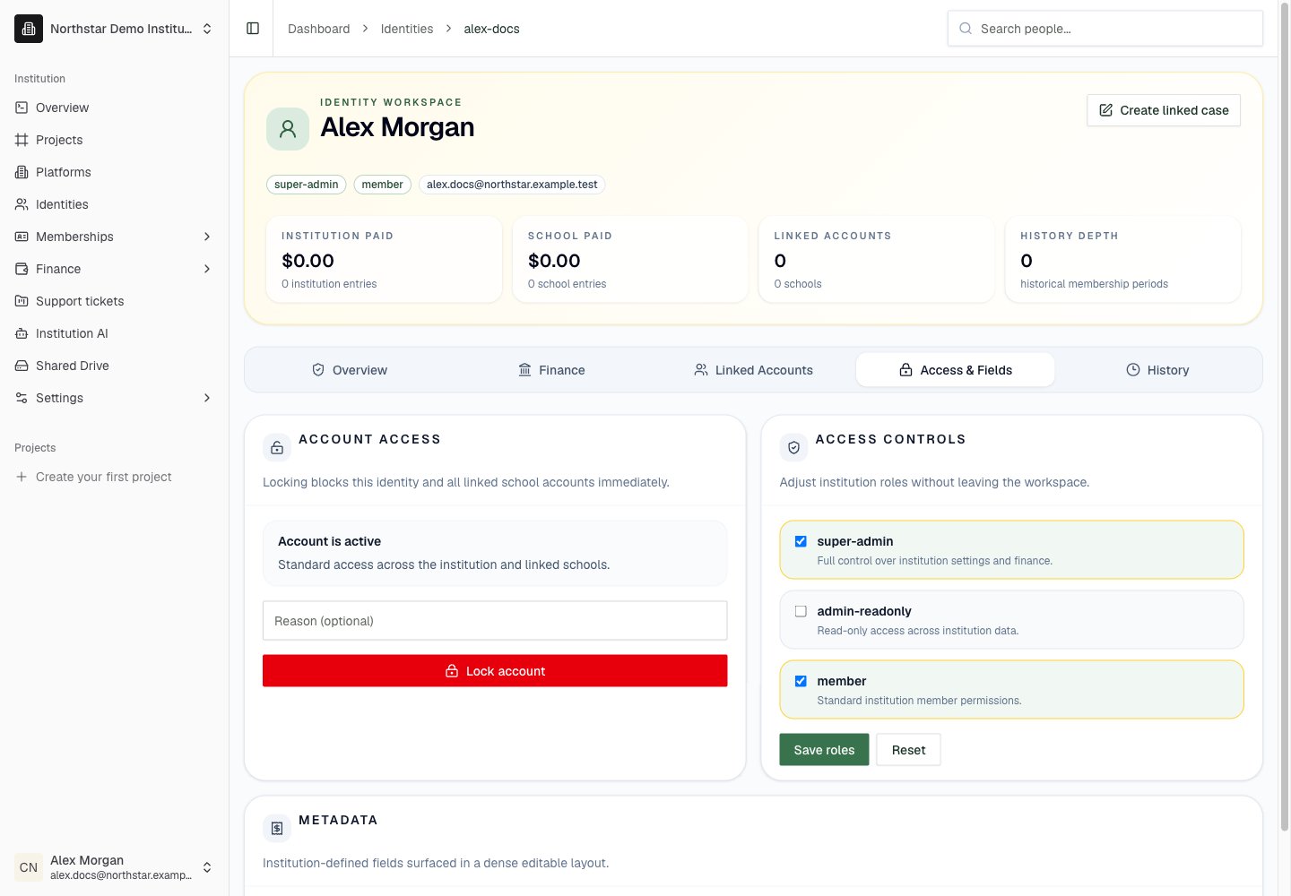
Task: Uncheck the super-admin role checkbox
Action: [801, 541]
